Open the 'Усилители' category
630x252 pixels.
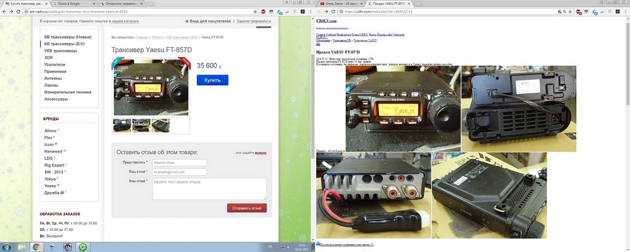point(55,65)
